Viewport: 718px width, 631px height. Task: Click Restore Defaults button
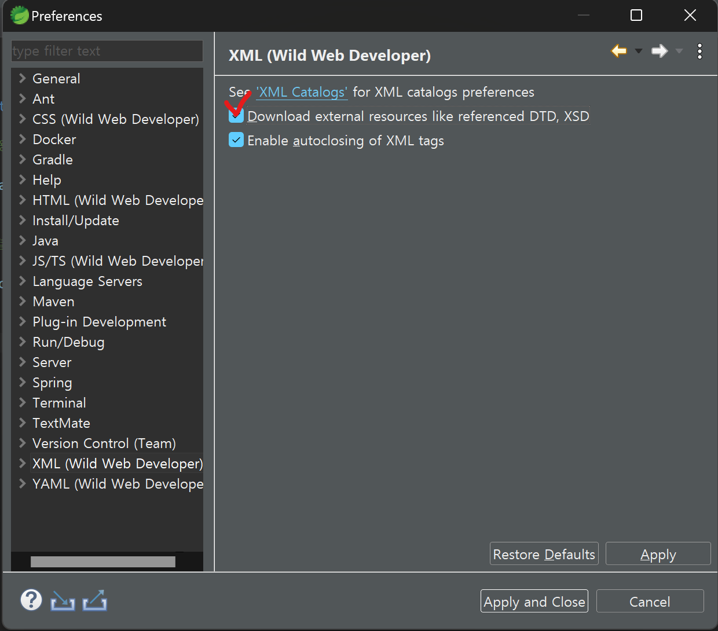tap(544, 554)
